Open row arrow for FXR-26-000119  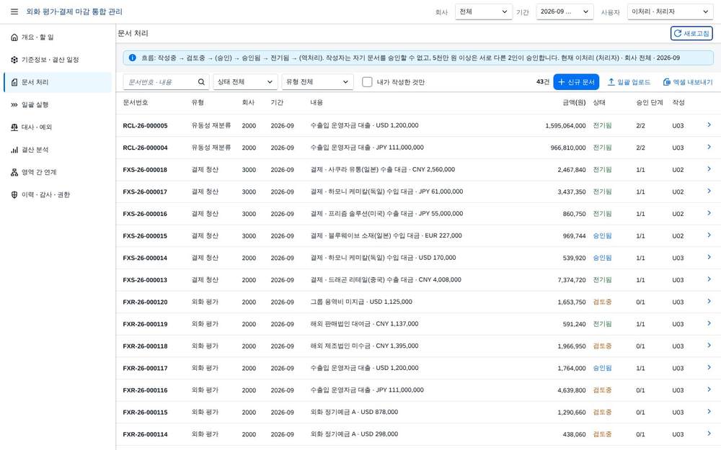point(709,323)
